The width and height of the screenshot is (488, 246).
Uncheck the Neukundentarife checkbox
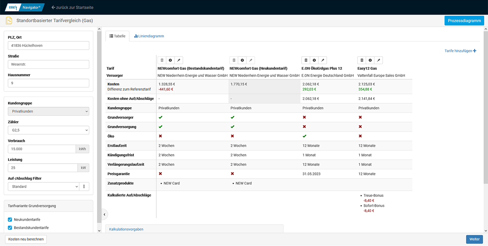click(10, 220)
